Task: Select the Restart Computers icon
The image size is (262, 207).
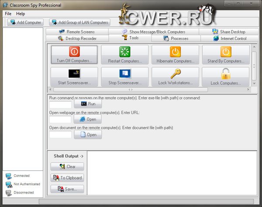Action: (125, 52)
